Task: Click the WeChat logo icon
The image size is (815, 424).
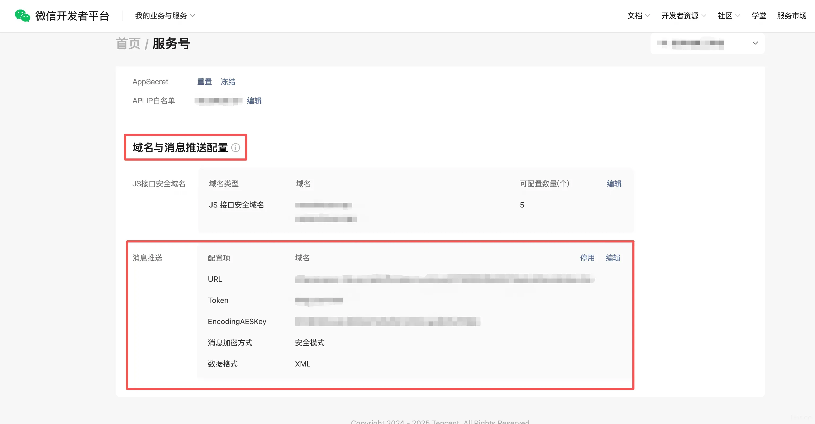Action: [22, 16]
